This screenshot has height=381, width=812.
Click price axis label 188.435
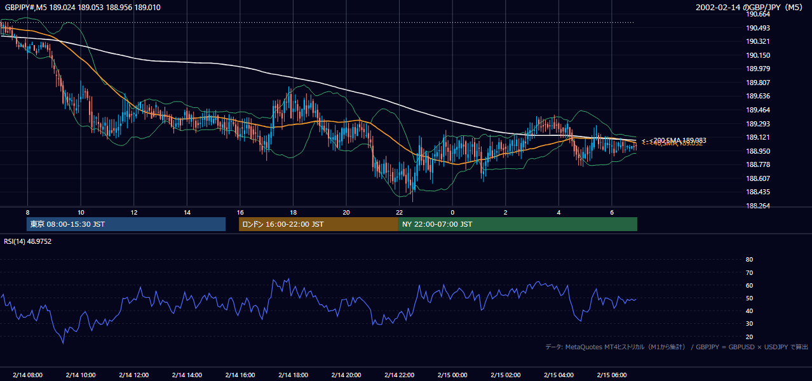[758, 192]
